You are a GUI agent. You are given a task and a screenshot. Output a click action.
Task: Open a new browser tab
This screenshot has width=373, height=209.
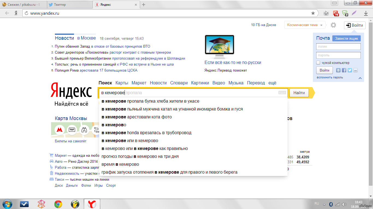click(x=144, y=5)
